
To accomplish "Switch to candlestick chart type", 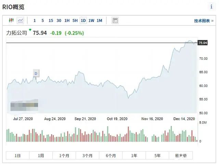I will point(11,21).
